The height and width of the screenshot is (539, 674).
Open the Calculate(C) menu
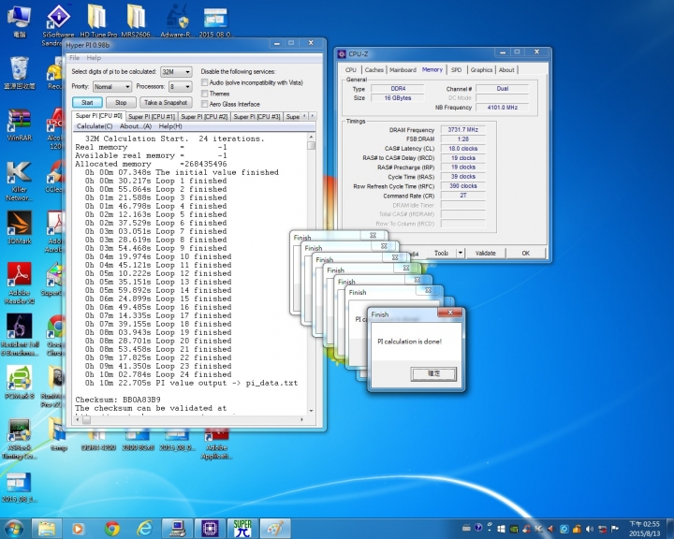(95, 126)
